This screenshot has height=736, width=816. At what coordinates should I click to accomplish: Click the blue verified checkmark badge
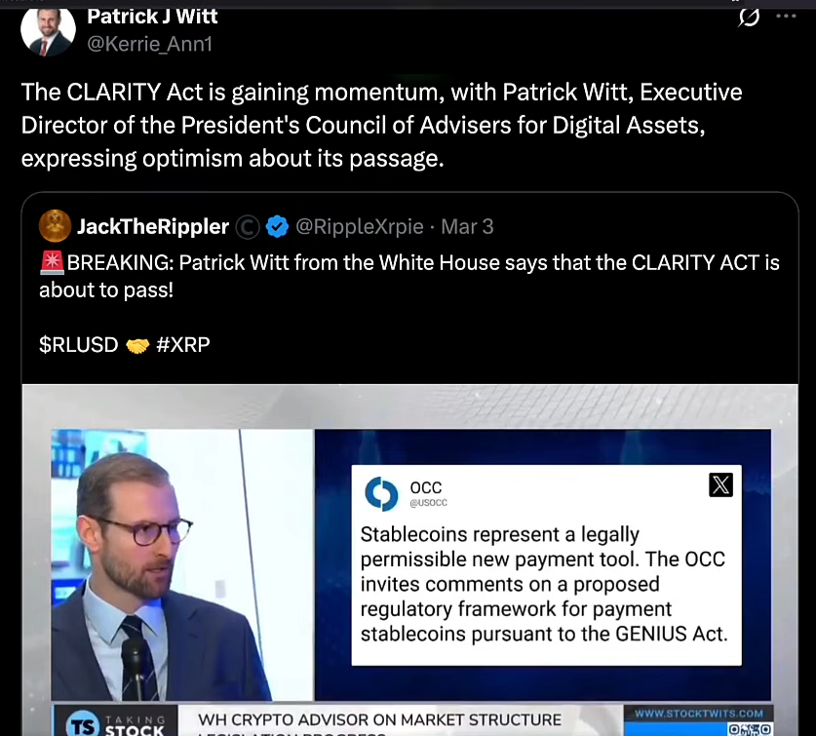(277, 226)
